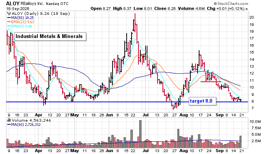Click the 10.0M label on the volume axis

(x=255, y=121)
